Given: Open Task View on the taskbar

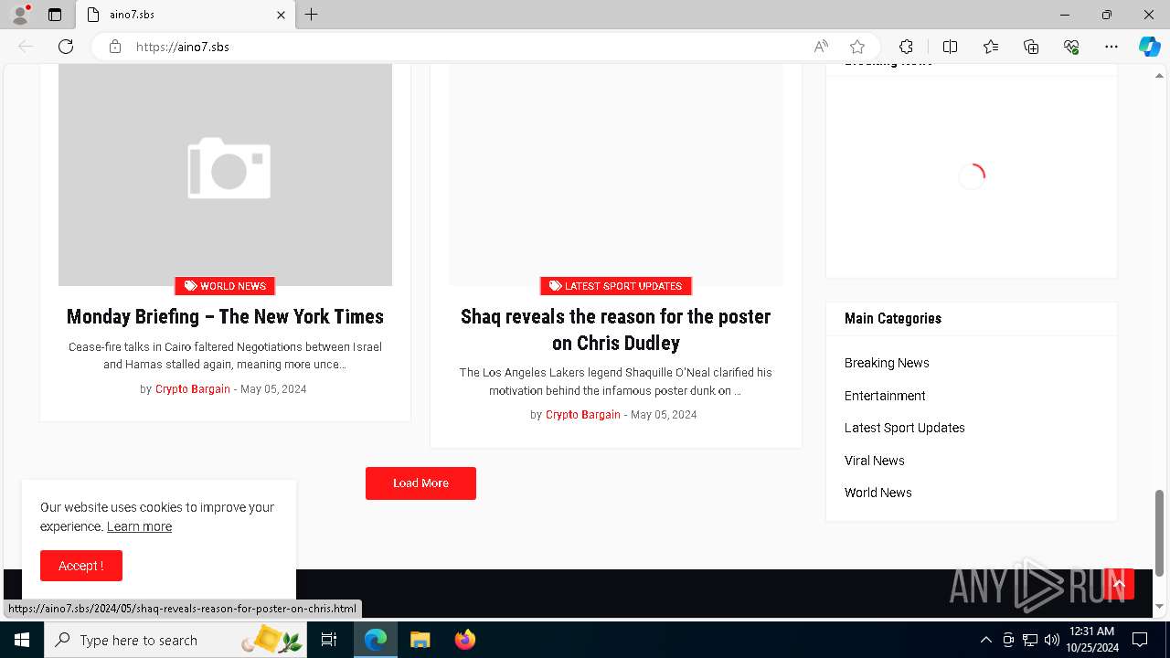Looking at the screenshot, I should [329, 640].
